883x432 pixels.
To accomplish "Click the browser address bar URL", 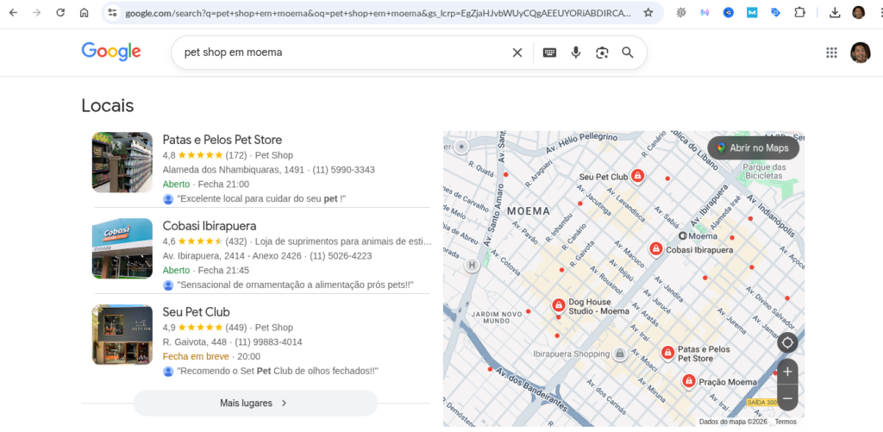I will pos(378,12).
